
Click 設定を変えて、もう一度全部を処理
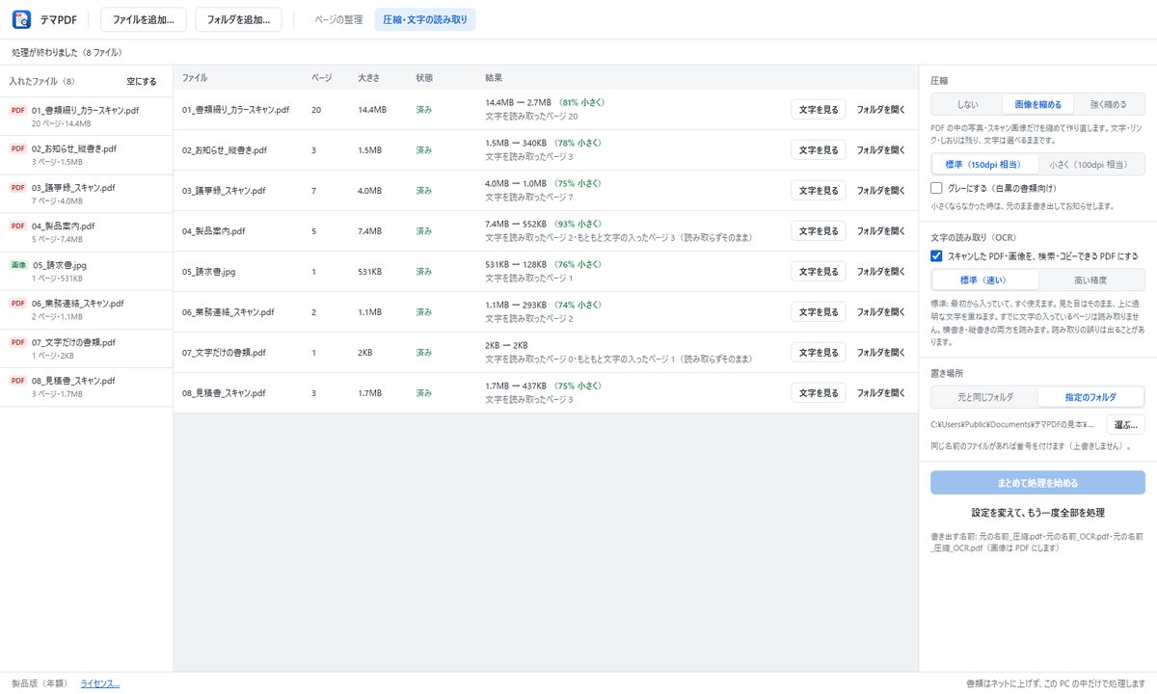tap(1037, 513)
